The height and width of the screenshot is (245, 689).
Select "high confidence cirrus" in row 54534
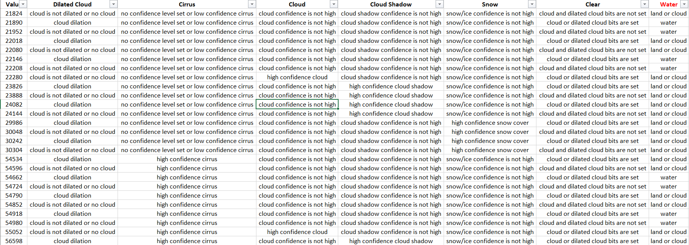(187, 159)
